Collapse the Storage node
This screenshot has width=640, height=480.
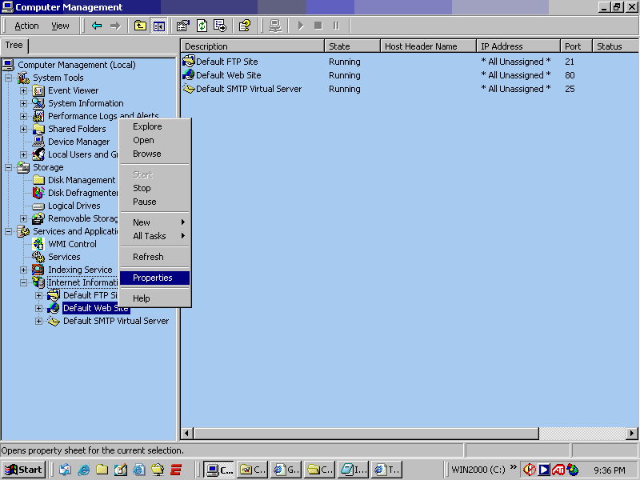pyautogui.click(x=8, y=167)
